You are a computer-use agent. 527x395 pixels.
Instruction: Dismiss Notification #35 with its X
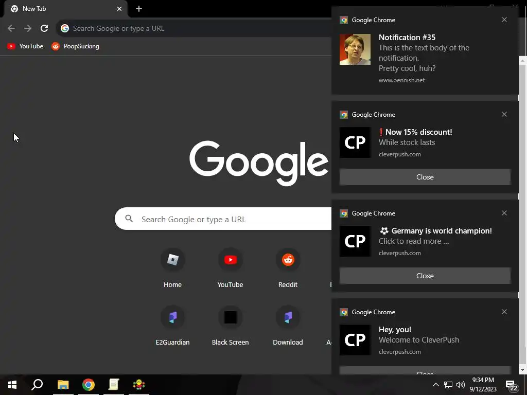[504, 20]
